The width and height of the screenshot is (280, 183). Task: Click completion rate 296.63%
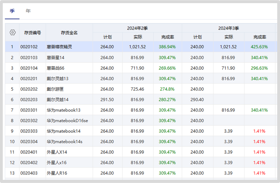(259, 68)
